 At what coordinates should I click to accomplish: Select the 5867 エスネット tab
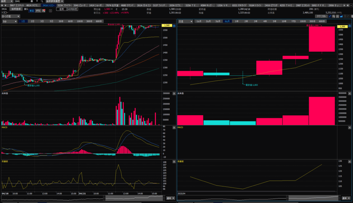point(17,6)
